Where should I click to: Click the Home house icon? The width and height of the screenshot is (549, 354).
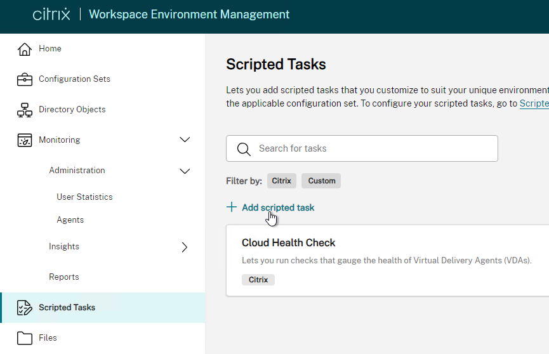pos(25,49)
